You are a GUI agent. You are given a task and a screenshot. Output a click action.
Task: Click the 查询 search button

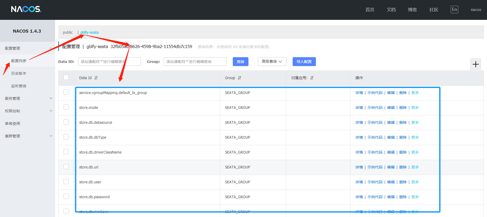click(x=240, y=62)
